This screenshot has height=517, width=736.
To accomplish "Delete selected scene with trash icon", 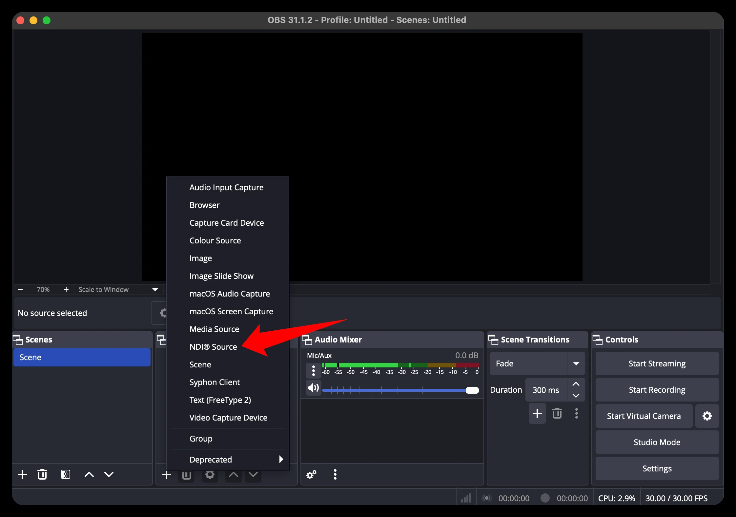I will coord(42,474).
